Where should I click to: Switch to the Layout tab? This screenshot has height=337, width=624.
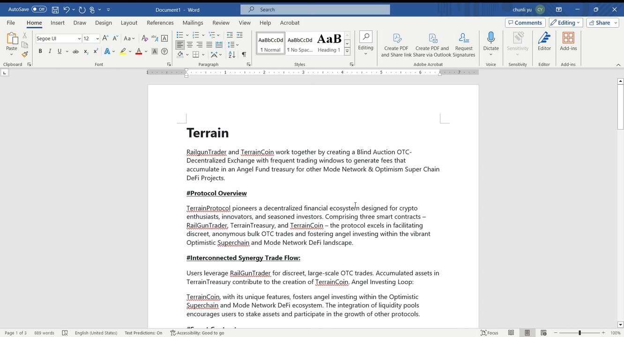click(129, 22)
